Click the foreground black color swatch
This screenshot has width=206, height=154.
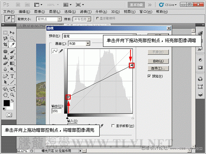(7, 103)
